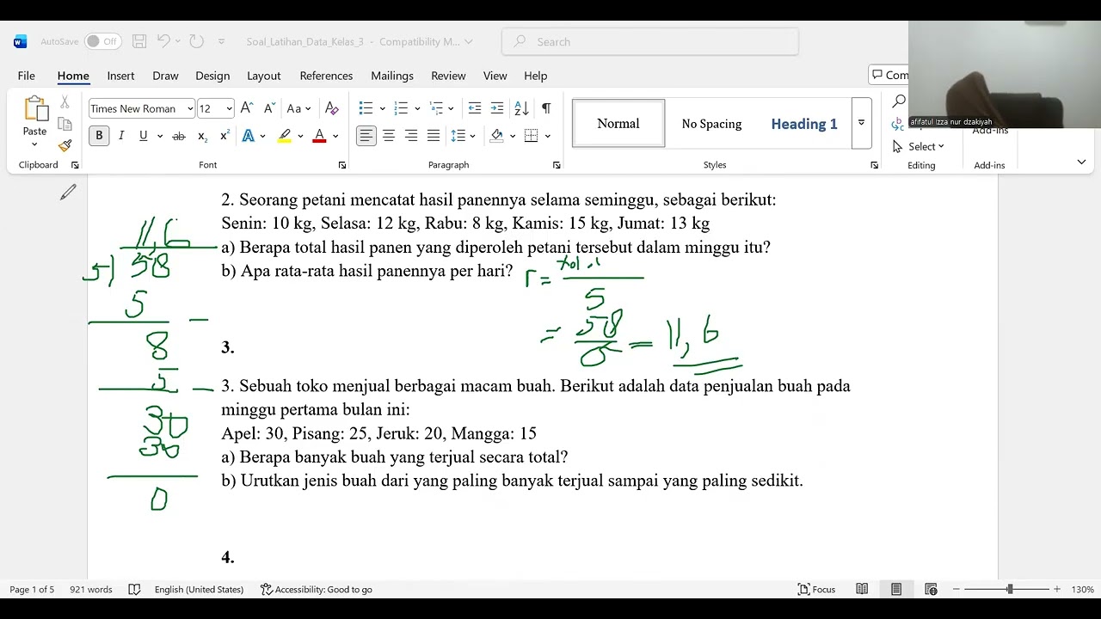Open the Find magnifier in Editing group
This screenshot has height=619, width=1101.
click(x=899, y=101)
